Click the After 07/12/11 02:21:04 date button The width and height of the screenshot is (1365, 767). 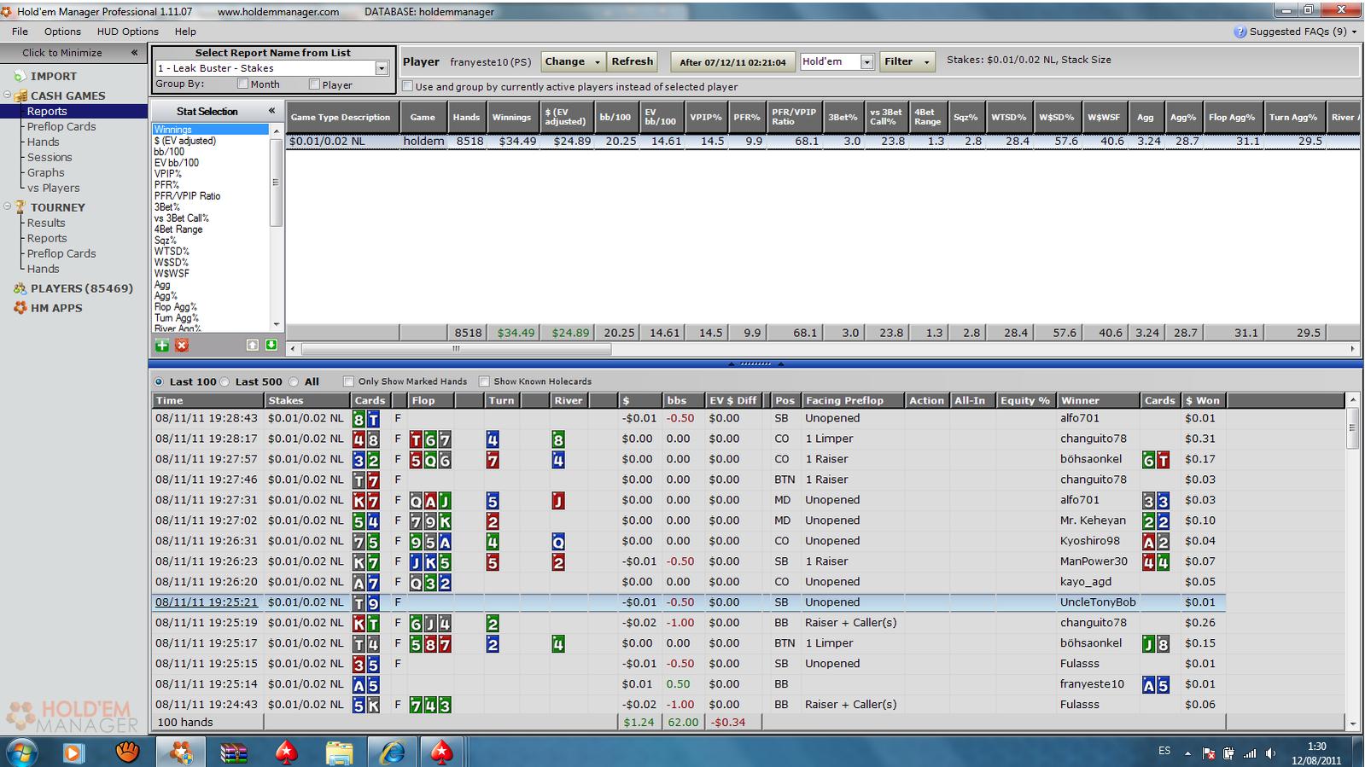[732, 62]
